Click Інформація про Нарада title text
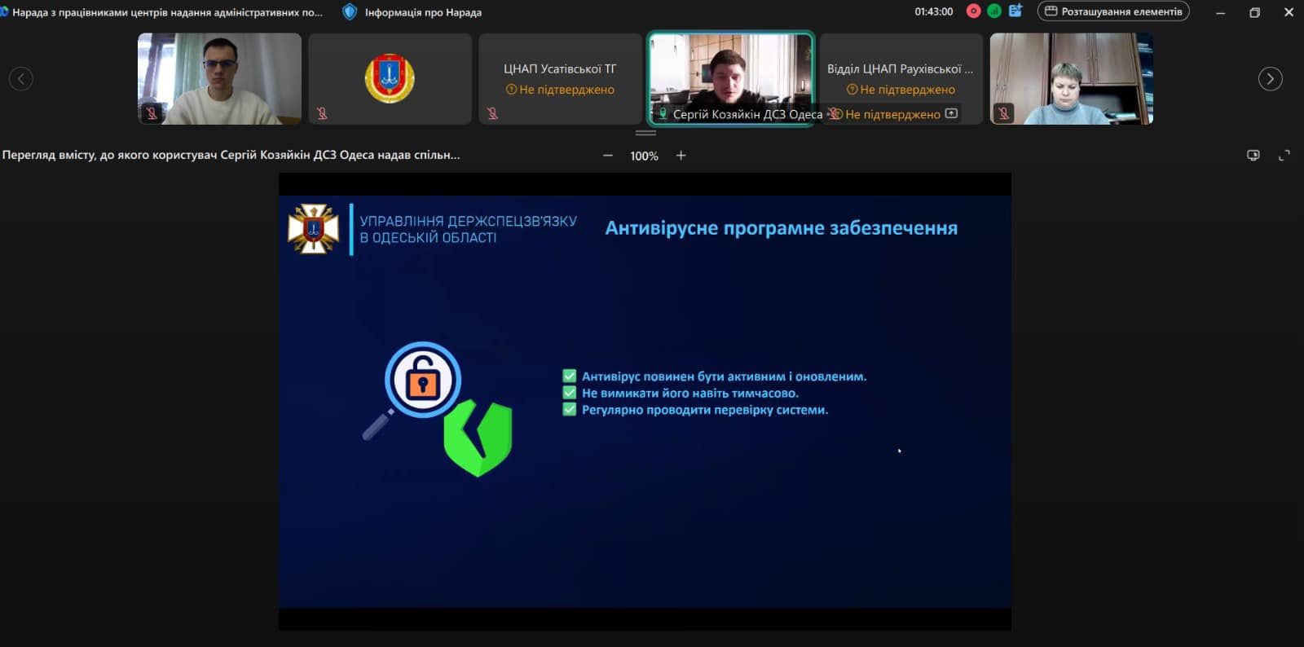The image size is (1304, 647). pos(423,12)
